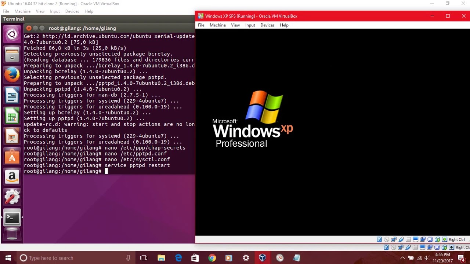
Task: Open System Settings in Ubuntu launcher
Action: tap(12, 197)
